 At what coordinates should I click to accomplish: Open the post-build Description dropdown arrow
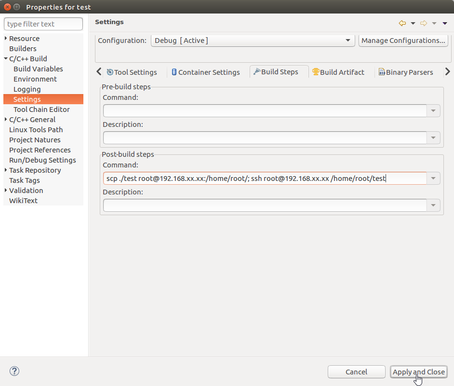433,205
